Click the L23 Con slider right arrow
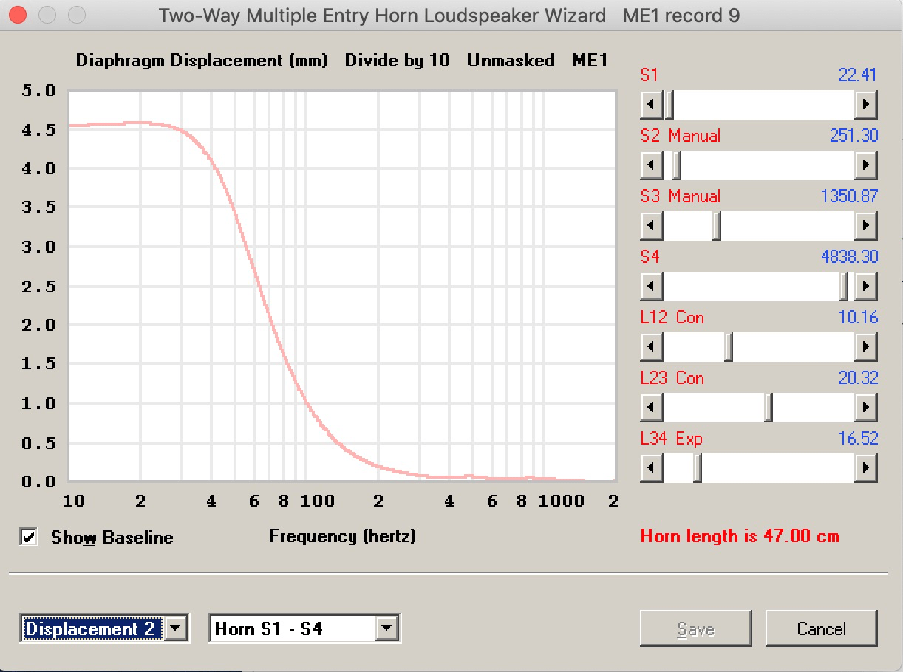 coord(865,407)
